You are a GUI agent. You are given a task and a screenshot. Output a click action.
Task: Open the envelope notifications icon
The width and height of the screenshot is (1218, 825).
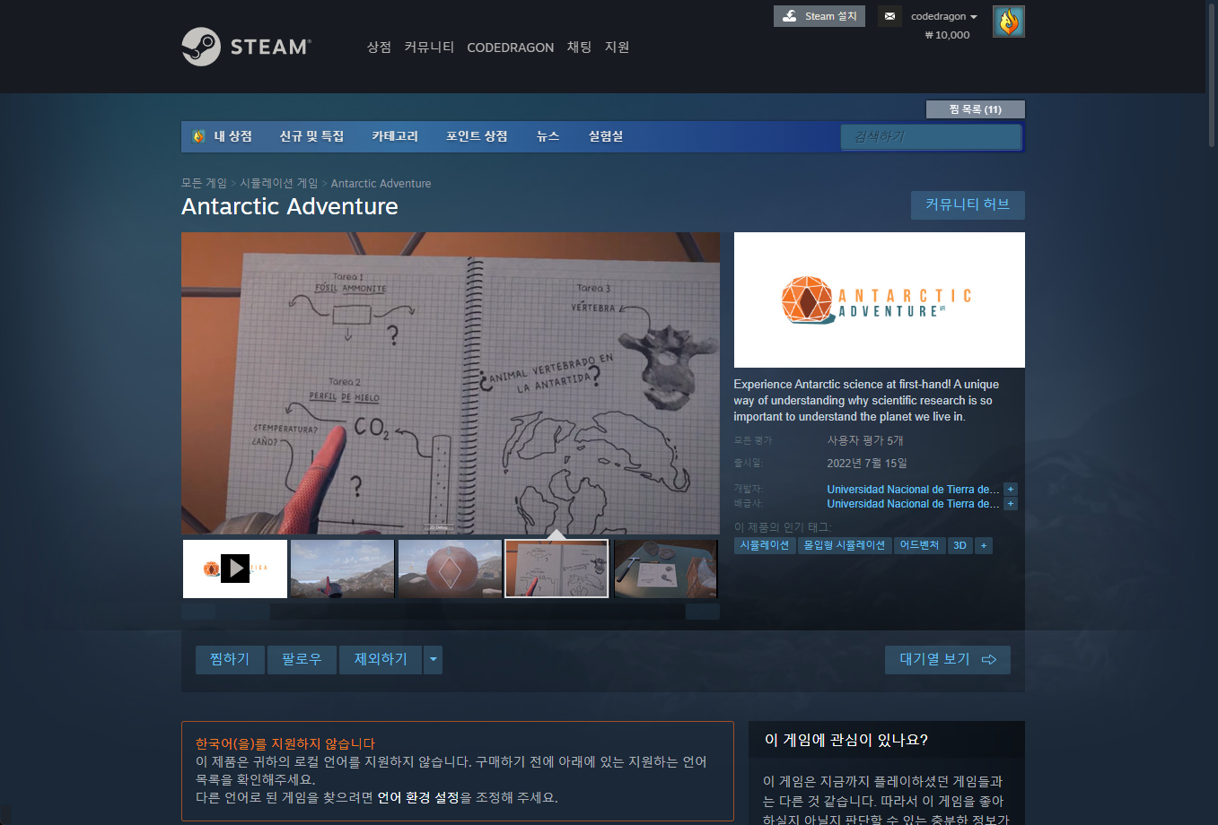889,16
